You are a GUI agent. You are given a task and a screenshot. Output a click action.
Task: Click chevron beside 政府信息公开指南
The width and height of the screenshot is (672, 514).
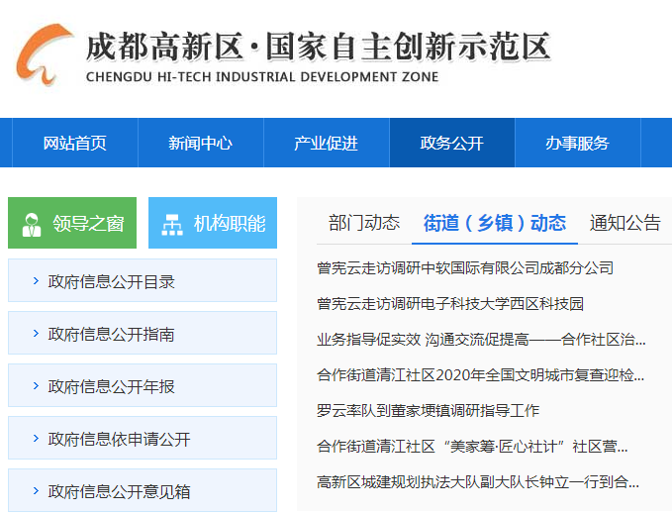(36, 334)
